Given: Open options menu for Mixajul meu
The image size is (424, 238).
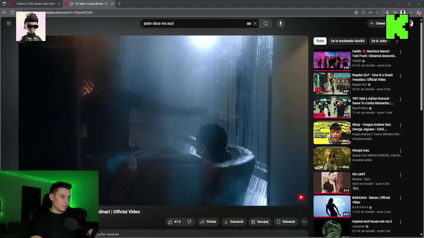Looking at the screenshot, I should coord(400,151).
